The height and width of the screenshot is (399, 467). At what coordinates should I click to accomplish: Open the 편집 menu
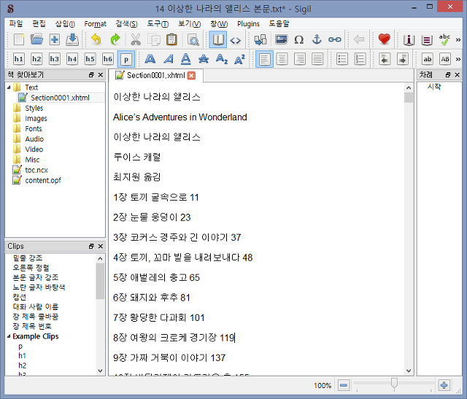pos(39,23)
